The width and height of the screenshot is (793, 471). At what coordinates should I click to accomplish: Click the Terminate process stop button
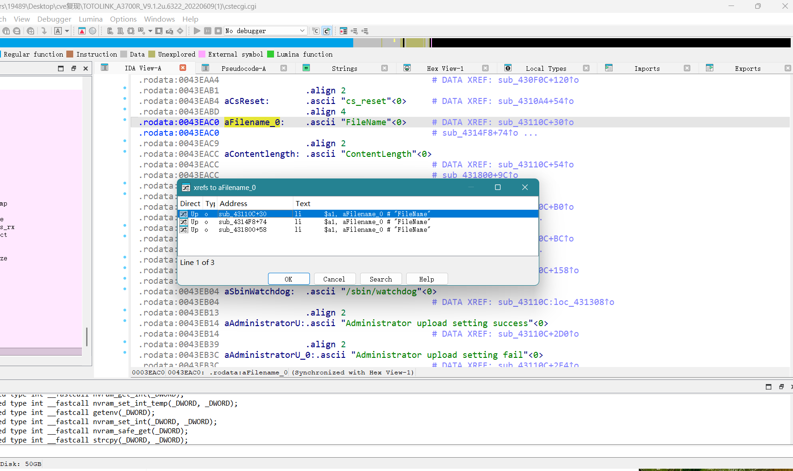point(218,31)
